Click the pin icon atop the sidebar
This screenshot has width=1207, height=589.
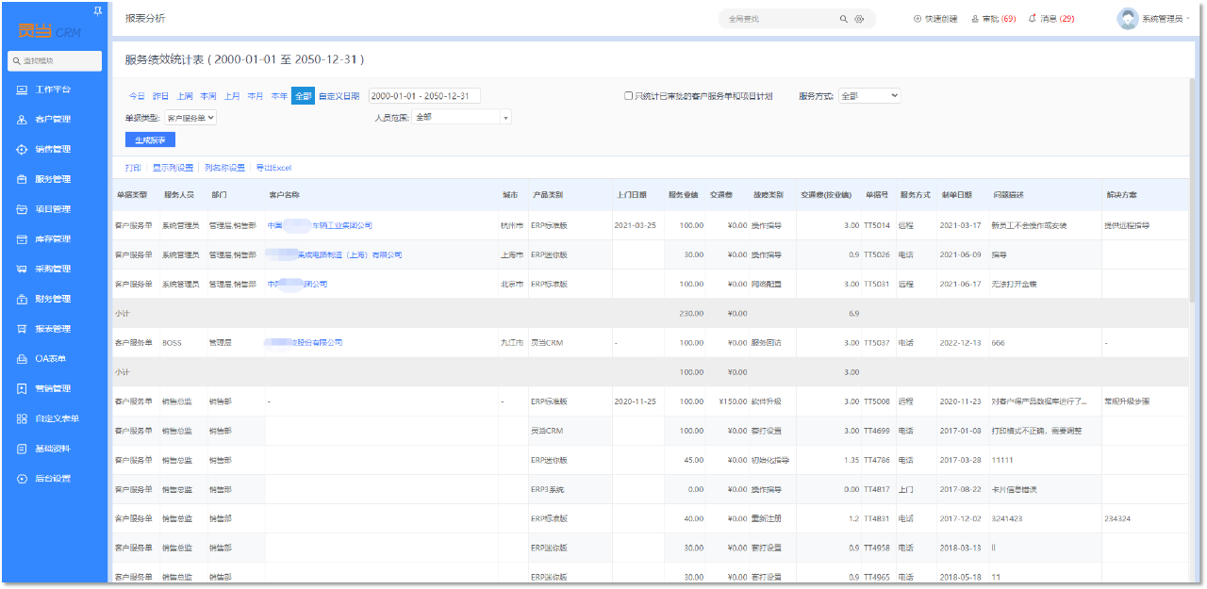[x=98, y=11]
